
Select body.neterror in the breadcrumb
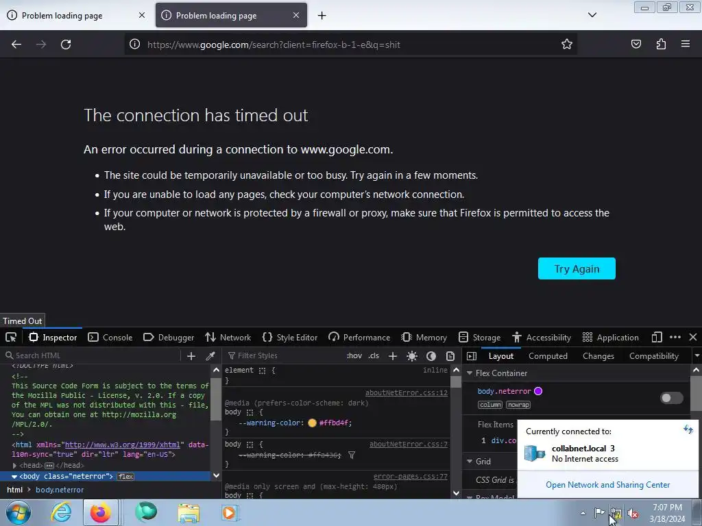tap(60, 490)
